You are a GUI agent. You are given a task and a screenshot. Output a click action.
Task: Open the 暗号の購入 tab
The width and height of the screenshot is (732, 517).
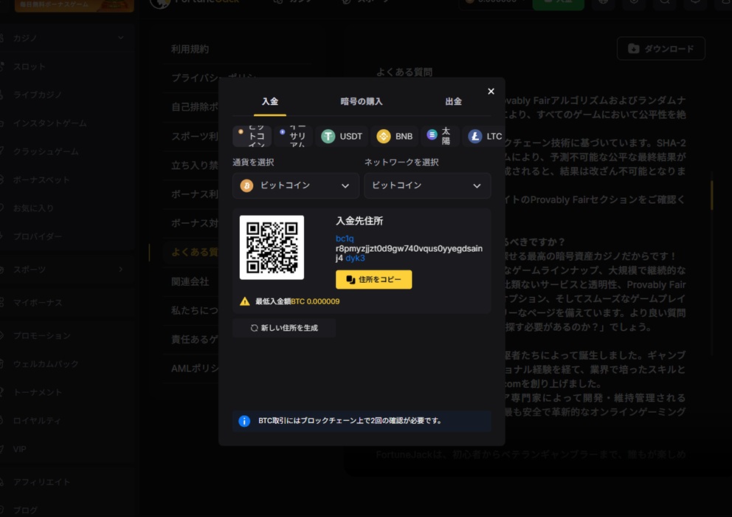point(362,101)
